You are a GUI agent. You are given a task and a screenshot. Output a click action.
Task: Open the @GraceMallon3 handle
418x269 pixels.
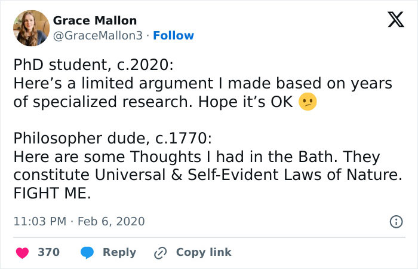coord(99,36)
